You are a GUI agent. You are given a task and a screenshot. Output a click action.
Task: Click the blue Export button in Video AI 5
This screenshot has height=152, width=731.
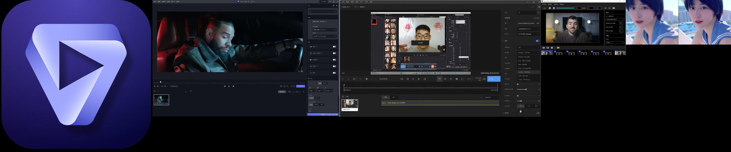[491, 79]
